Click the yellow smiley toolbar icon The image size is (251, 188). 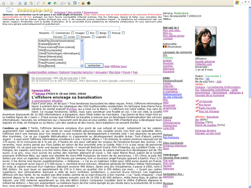(83, 3)
